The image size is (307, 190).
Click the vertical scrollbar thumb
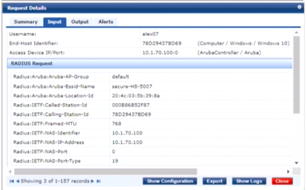point(296,75)
